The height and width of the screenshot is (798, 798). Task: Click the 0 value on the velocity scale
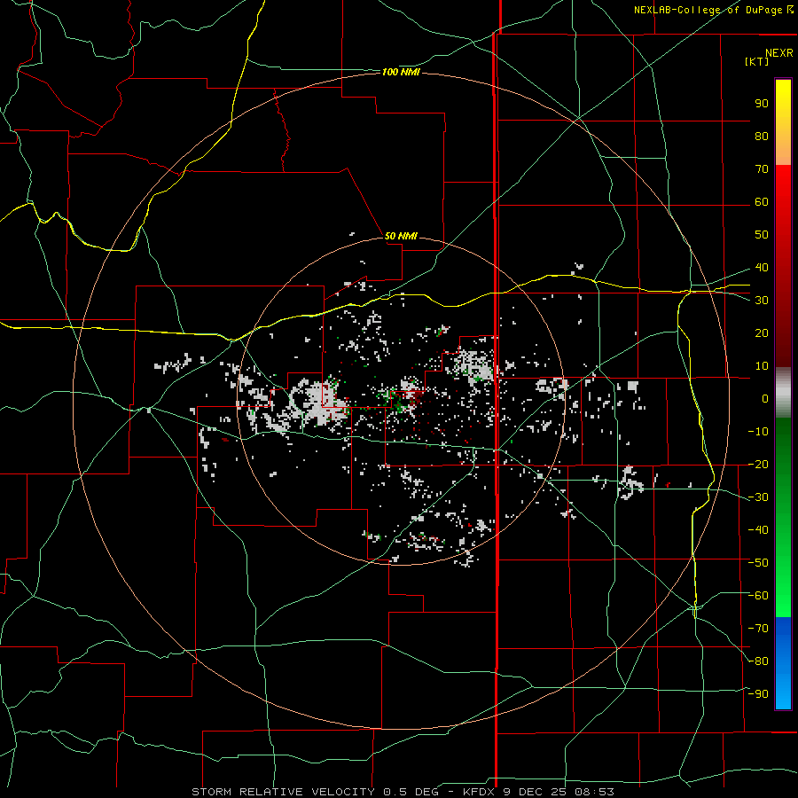pos(765,399)
